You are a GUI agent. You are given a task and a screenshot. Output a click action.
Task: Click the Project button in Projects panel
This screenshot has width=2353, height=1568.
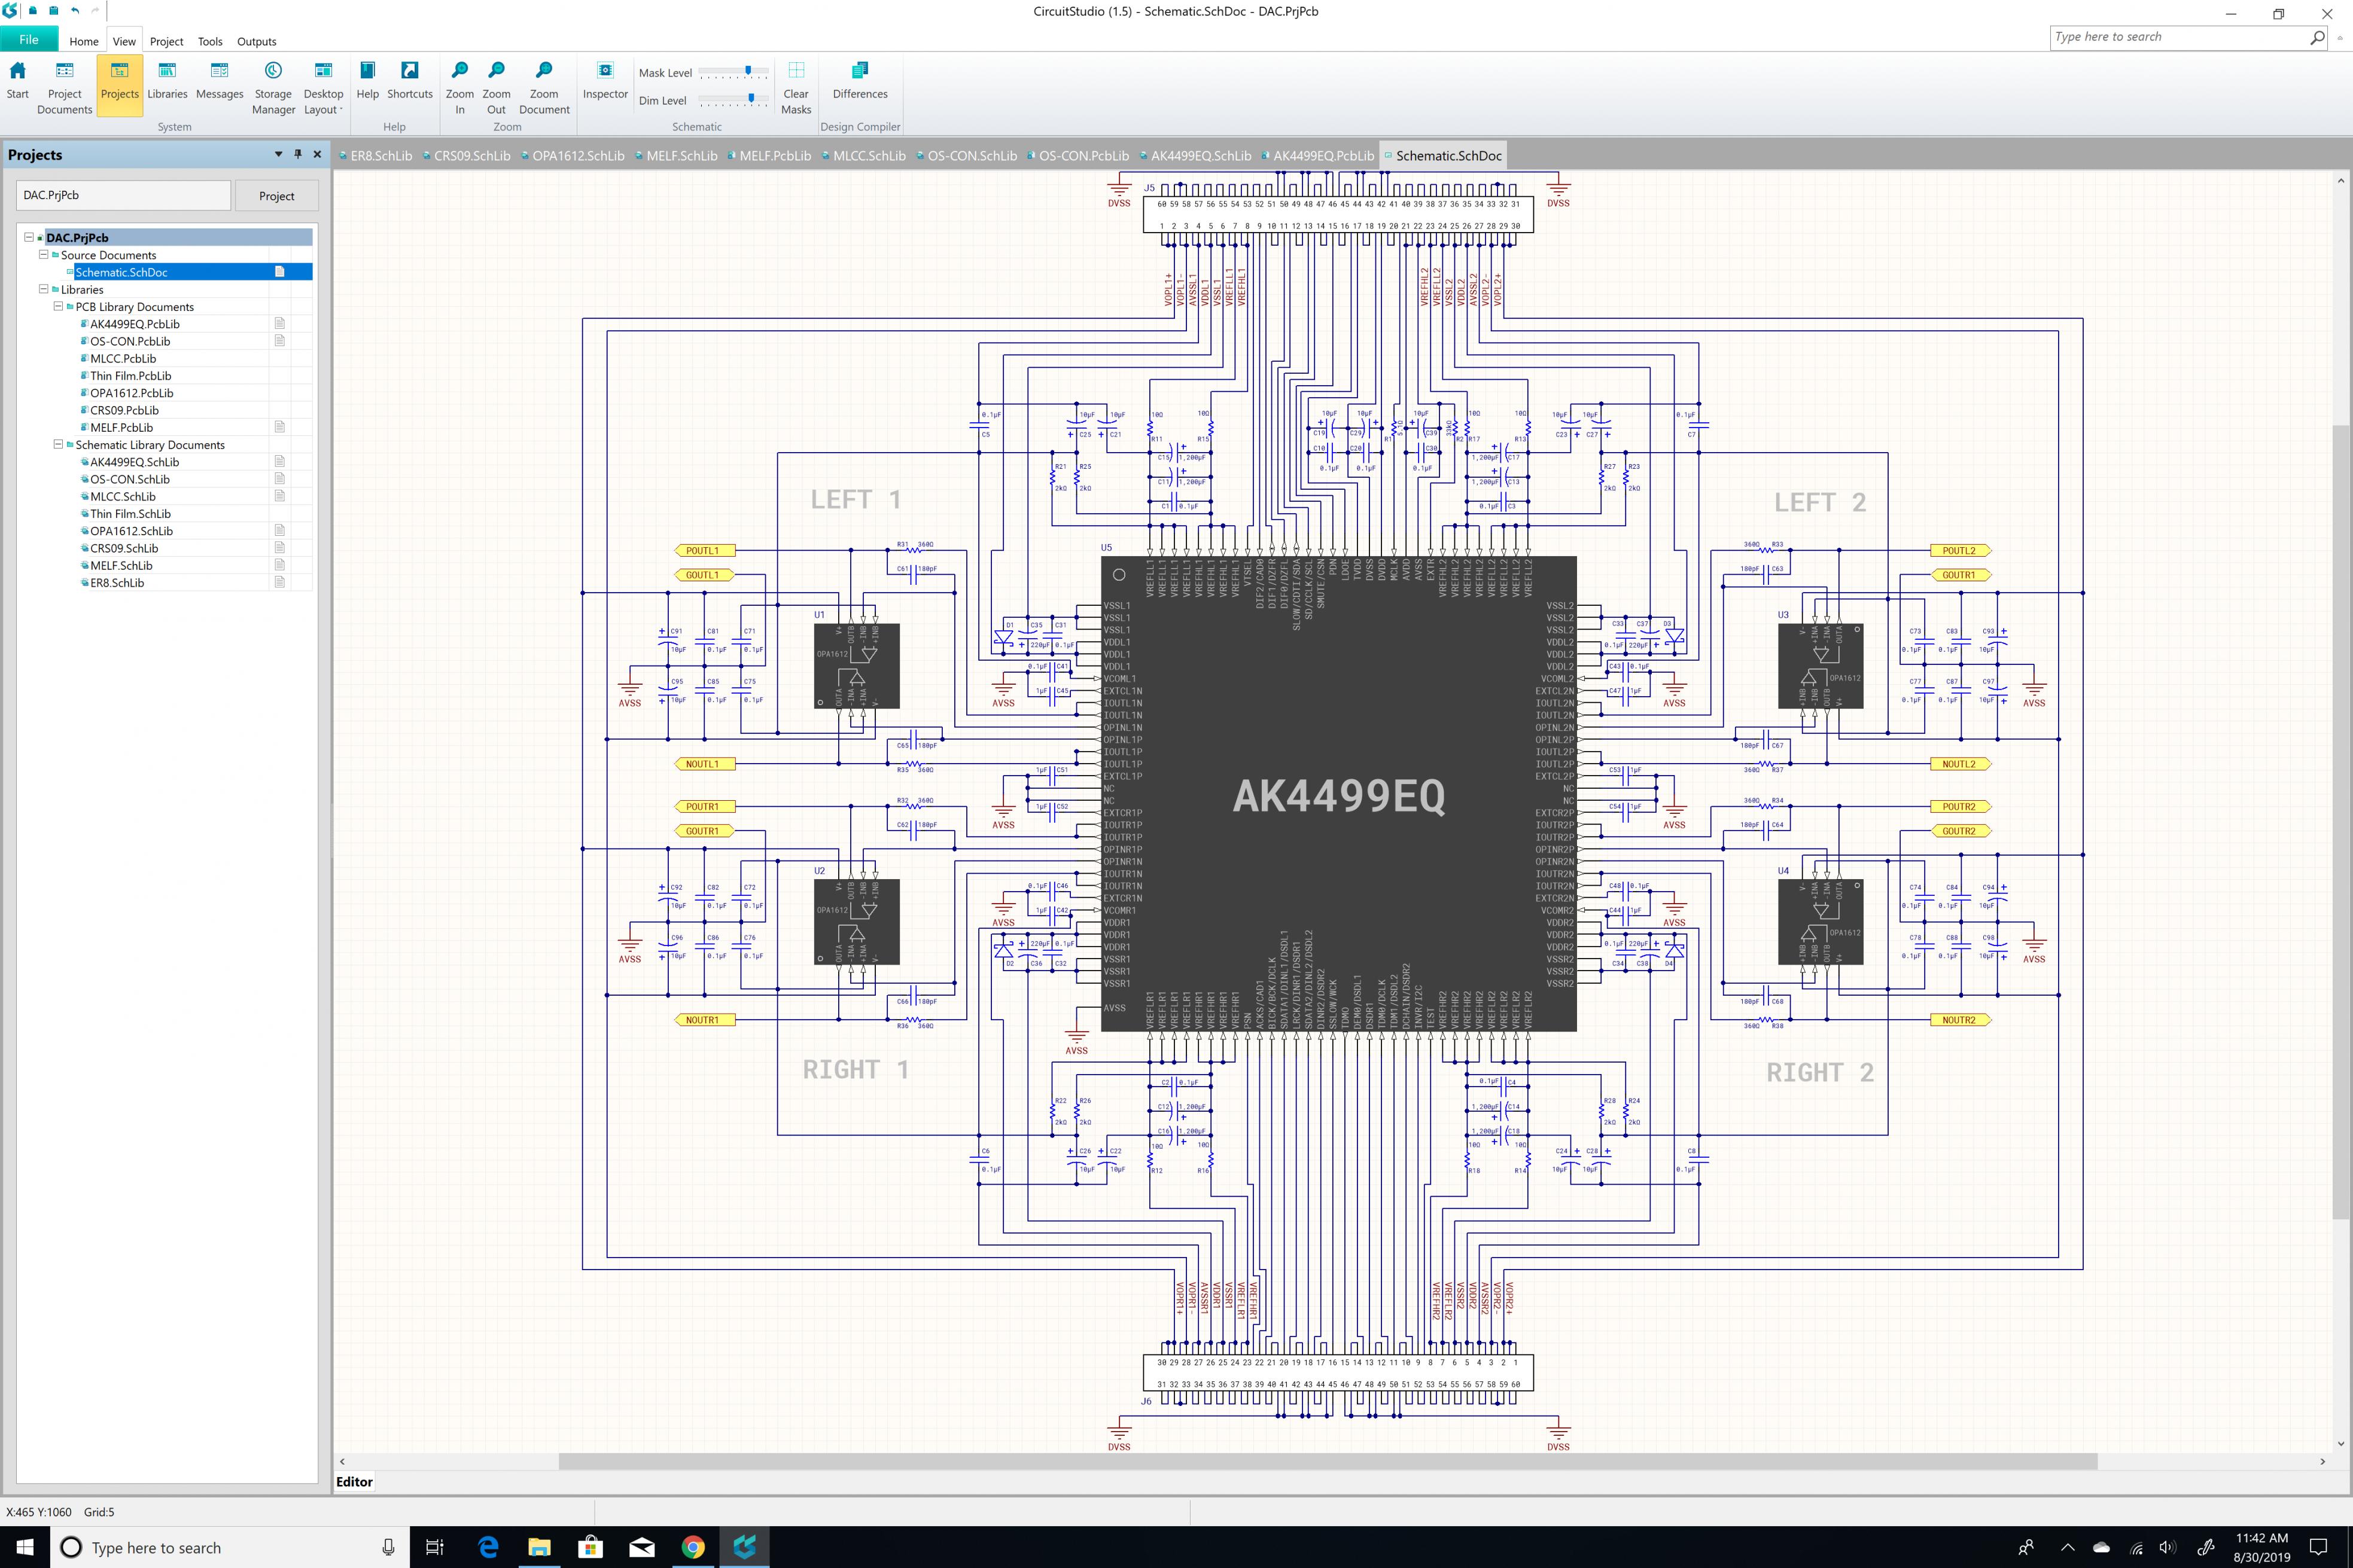click(x=277, y=196)
